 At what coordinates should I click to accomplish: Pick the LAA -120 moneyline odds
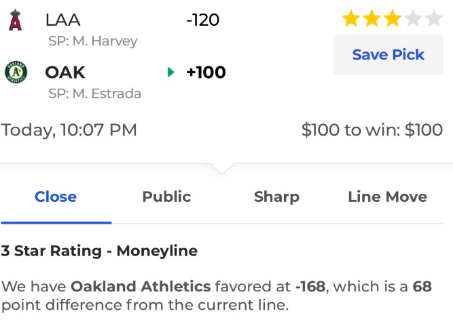pyautogui.click(x=203, y=20)
